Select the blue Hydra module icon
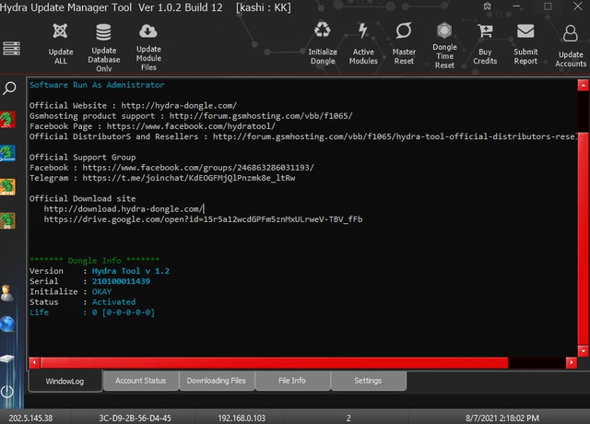Viewport: 590px width, 424px height. (7, 153)
